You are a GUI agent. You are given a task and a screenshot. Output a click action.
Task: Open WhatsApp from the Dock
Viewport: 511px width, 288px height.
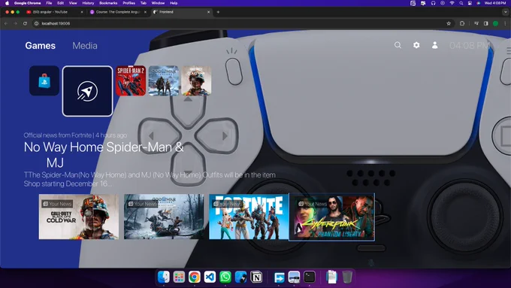point(225,277)
